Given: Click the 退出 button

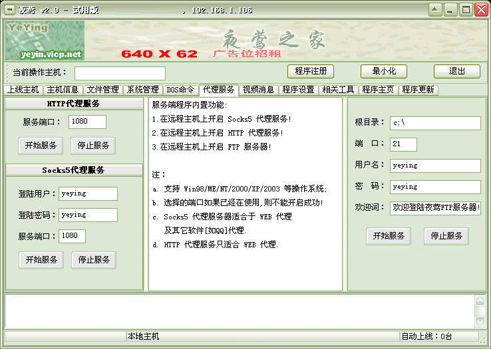Looking at the screenshot, I should [x=456, y=71].
